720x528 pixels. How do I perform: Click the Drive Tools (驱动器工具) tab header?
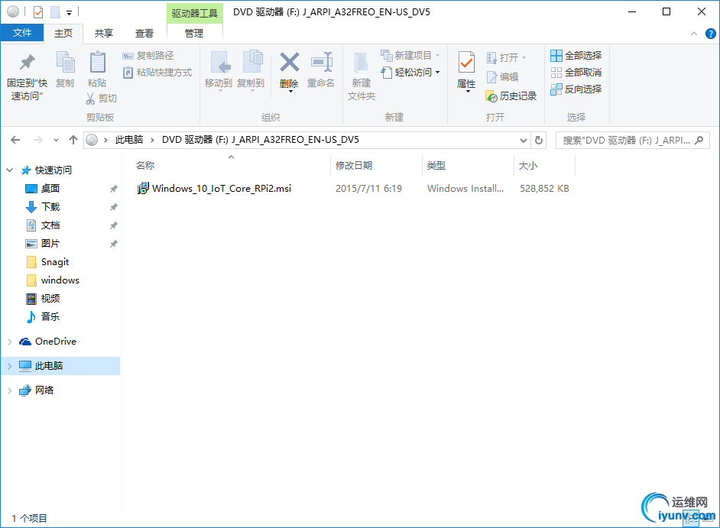coord(194,13)
